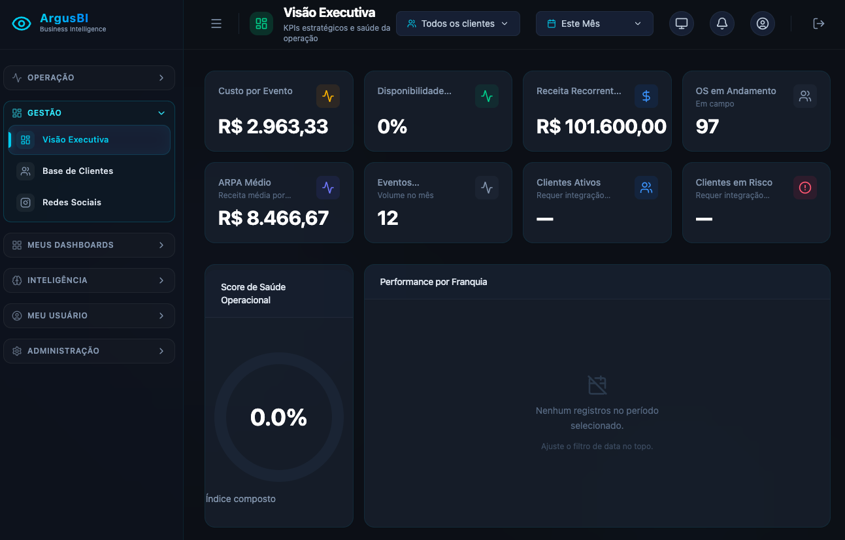Click the Performance por Franquia heading
The height and width of the screenshot is (540, 845).
433,282
